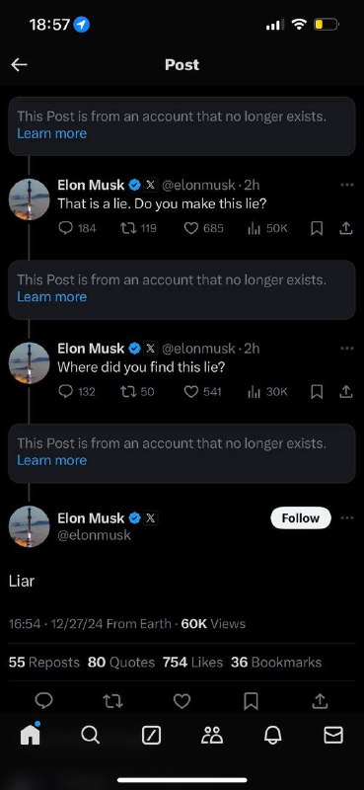
Task: Open Grok icon in bottom bar
Action: click(151, 736)
